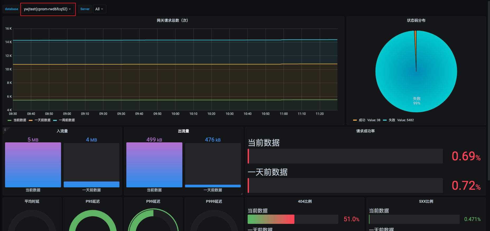This screenshot has width=490, height=231.
Task: Click the 51.0% 404 ratio value
Action: point(352,219)
